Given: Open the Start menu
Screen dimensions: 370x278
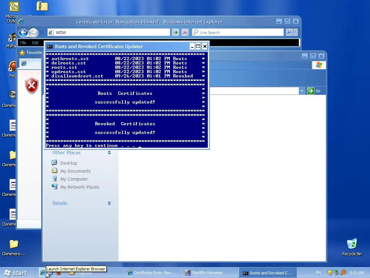Looking at the screenshot, I should pos(16,273).
